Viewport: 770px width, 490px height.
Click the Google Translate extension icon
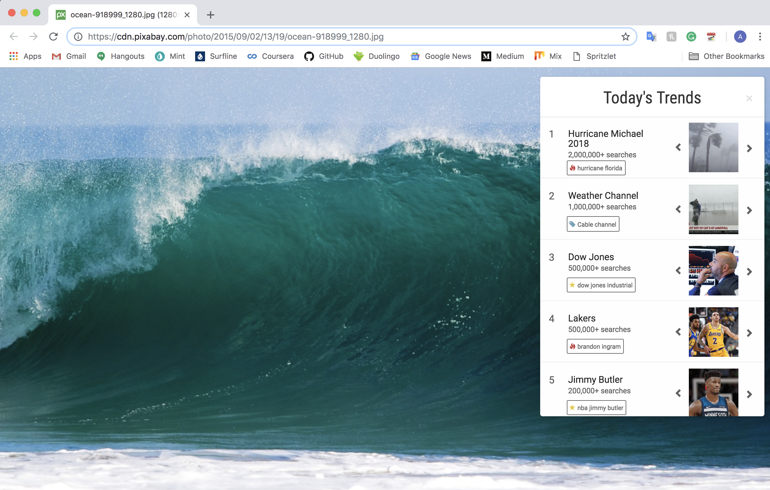click(x=651, y=37)
